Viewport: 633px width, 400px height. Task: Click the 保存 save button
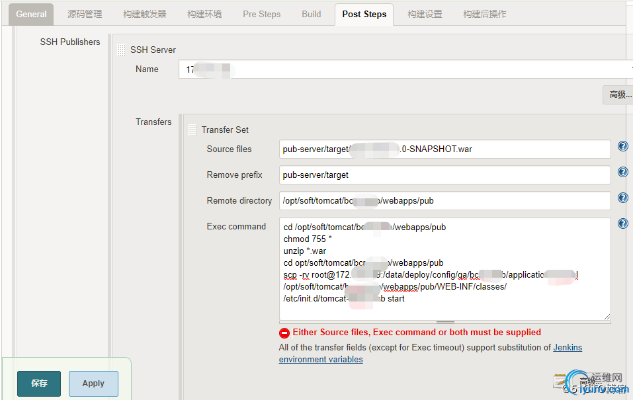pyautogui.click(x=39, y=383)
